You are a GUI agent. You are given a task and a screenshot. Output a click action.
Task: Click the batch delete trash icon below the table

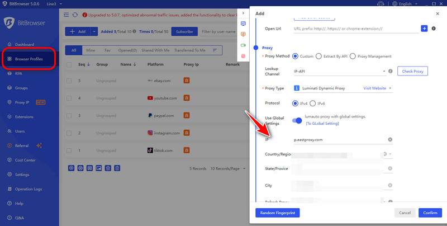117,168
